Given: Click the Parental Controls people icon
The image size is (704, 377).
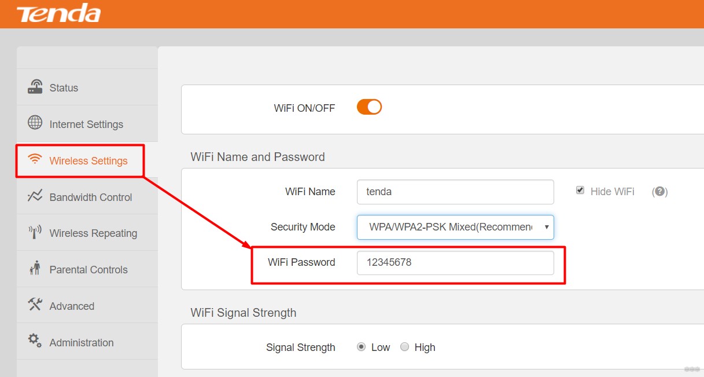Looking at the screenshot, I should click(x=35, y=268).
